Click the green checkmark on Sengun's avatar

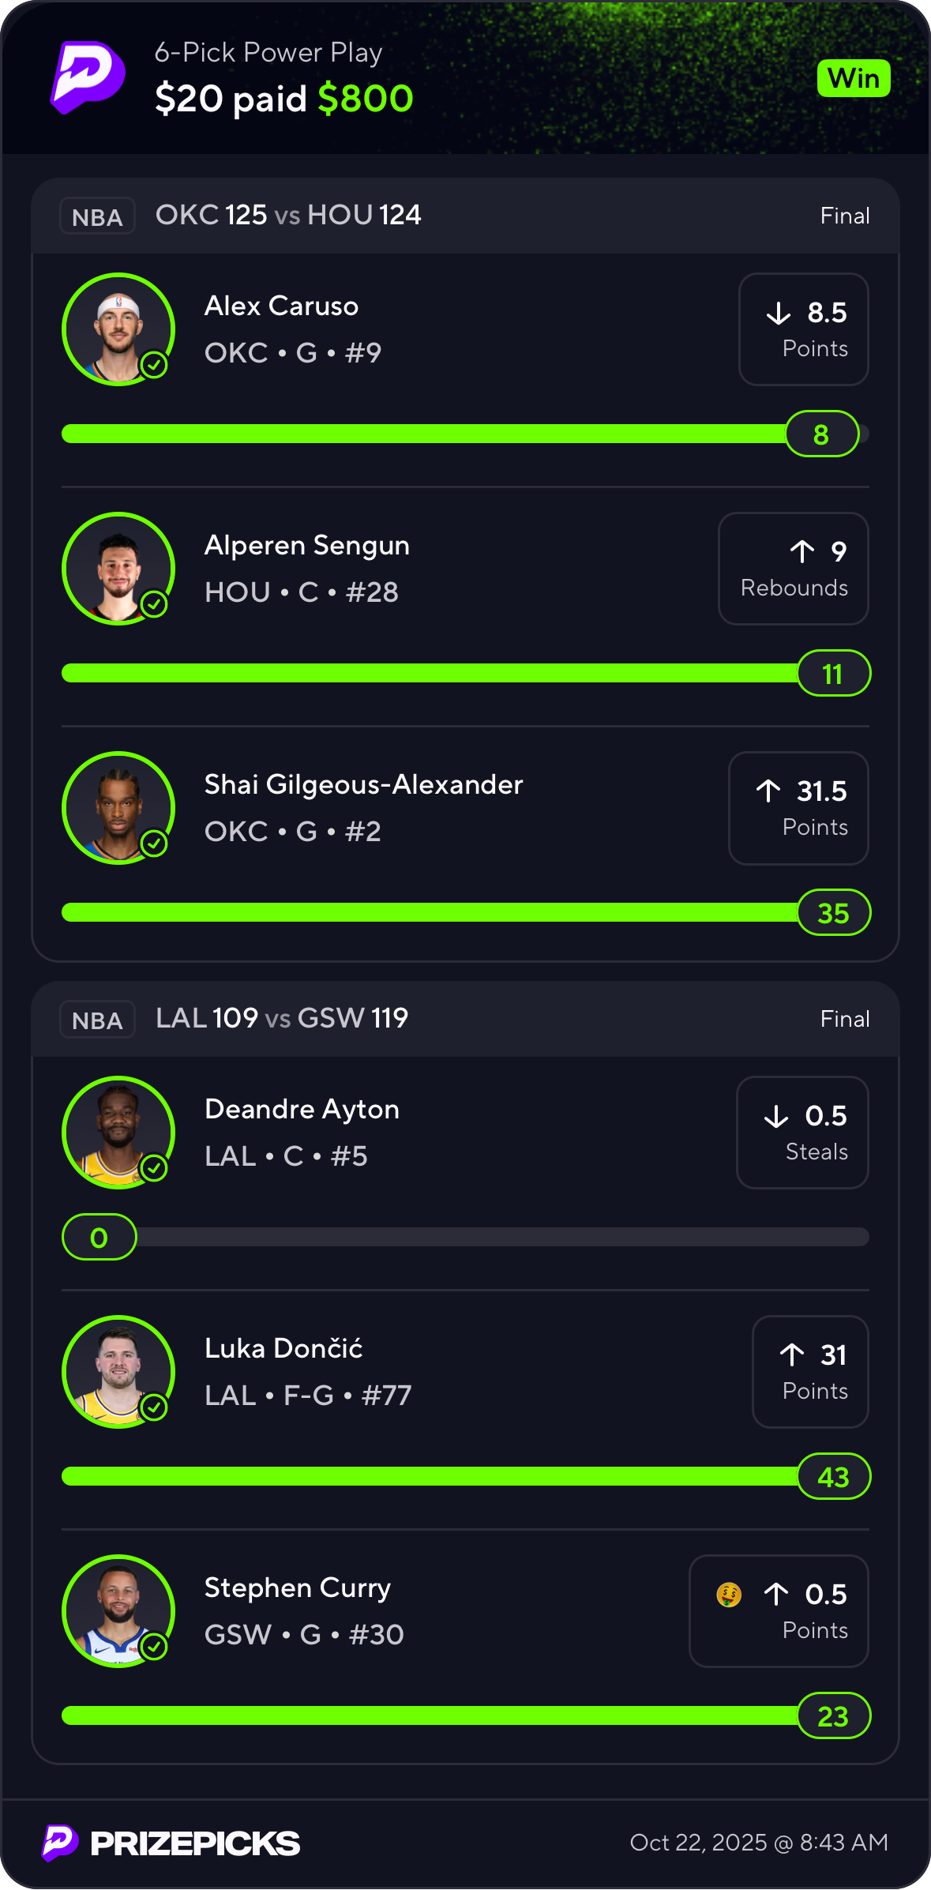coord(154,605)
